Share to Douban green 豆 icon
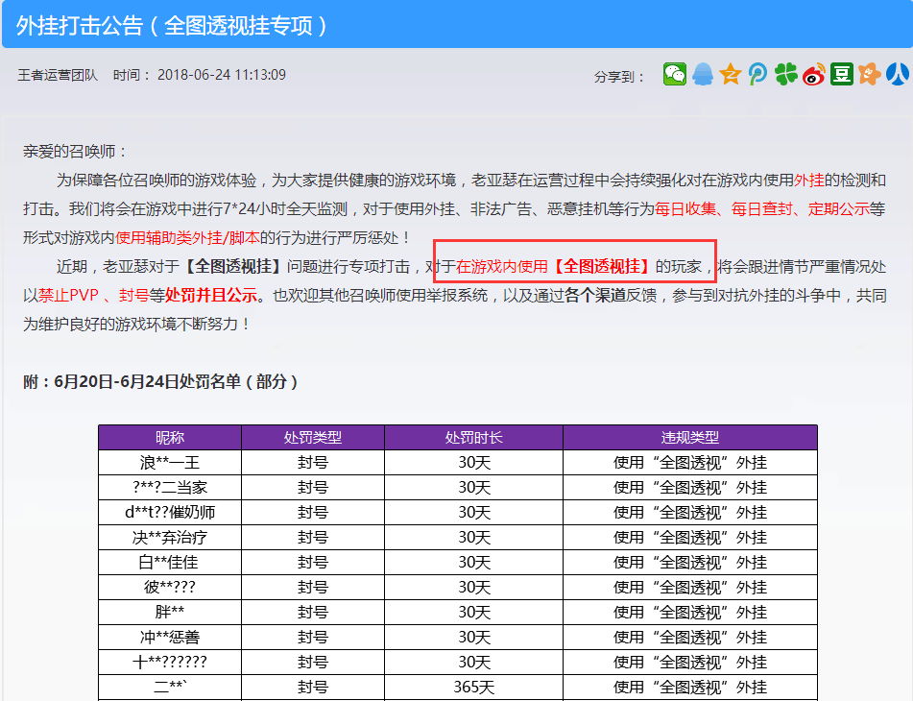Viewport: 913px width, 701px height. pyautogui.click(x=841, y=75)
